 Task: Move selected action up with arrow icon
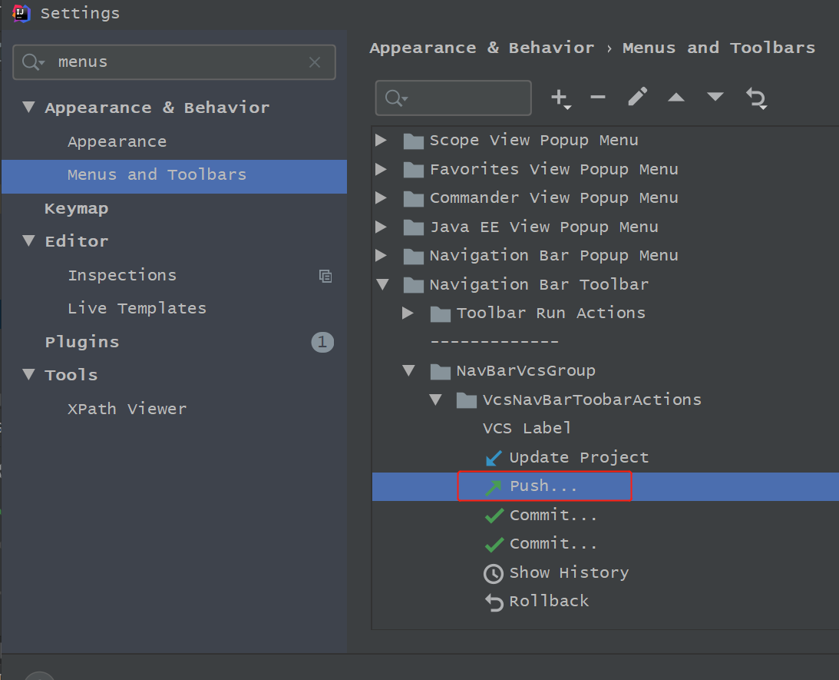[x=676, y=98]
